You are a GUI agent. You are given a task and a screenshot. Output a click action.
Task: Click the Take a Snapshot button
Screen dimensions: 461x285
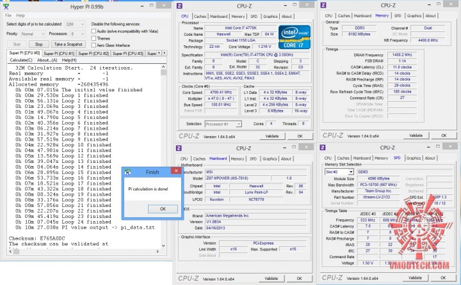point(69,44)
